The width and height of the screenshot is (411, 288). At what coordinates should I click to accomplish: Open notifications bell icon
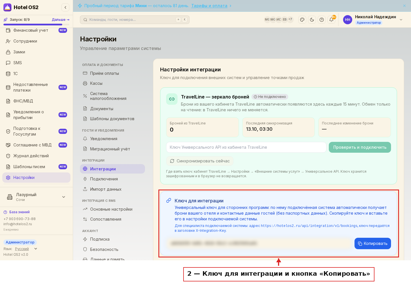click(331, 20)
